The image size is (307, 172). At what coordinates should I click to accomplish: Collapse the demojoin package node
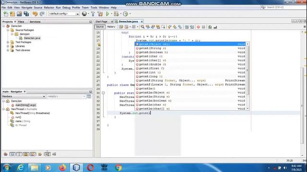click(12, 34)
